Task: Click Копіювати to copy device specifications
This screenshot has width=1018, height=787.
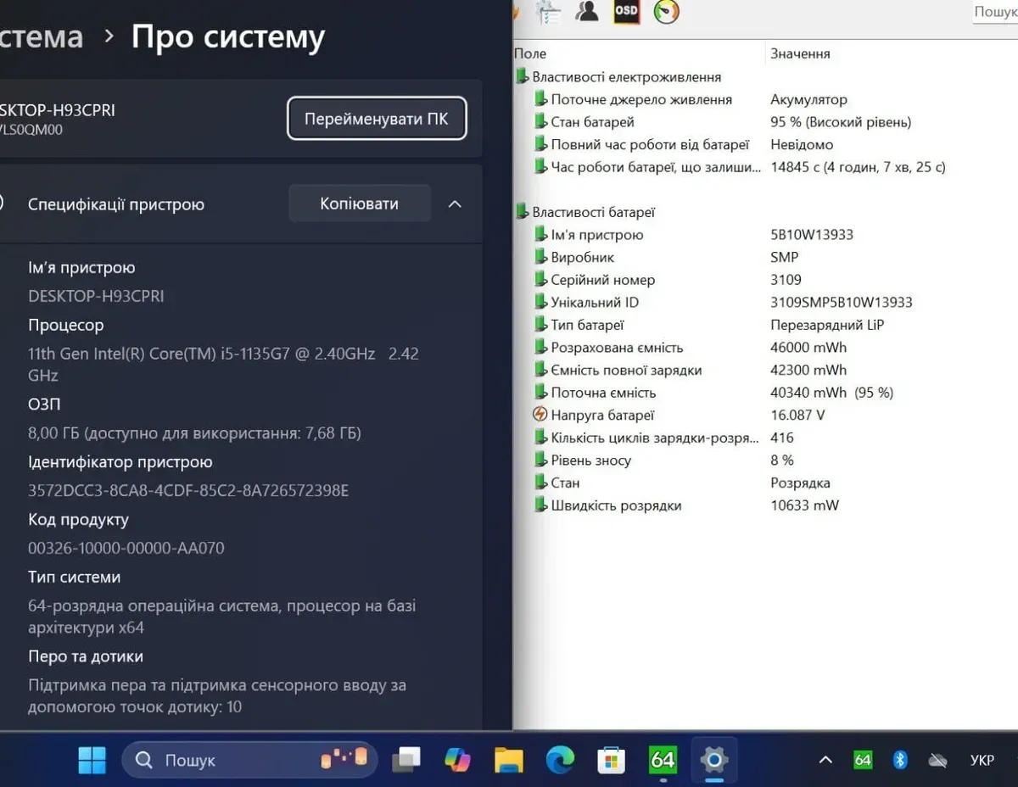Action: pos(359,204)
